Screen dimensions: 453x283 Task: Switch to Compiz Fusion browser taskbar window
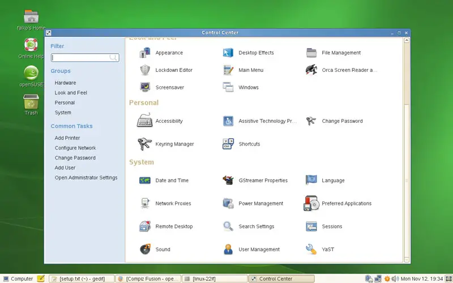(148, 278)
